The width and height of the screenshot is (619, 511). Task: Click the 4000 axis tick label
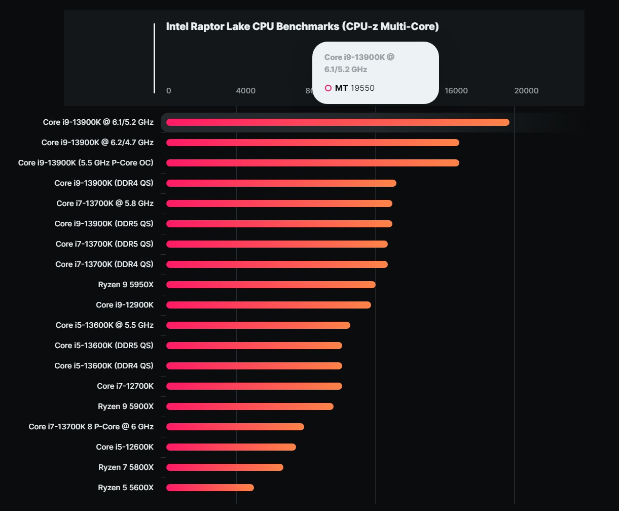point(246,91)
